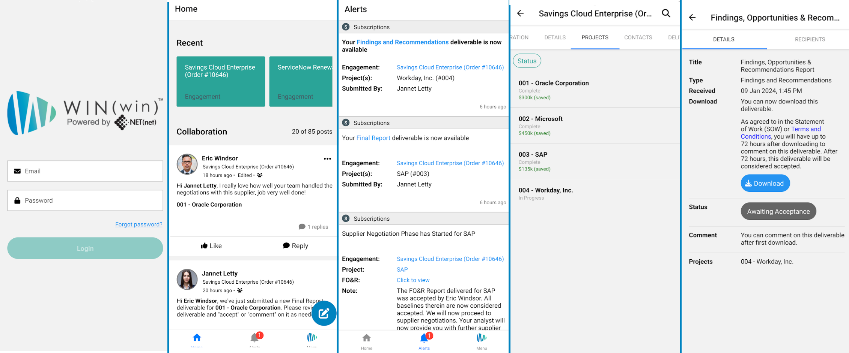
Task: Open the Findings and Recommendations link
Action: [403, 42]
